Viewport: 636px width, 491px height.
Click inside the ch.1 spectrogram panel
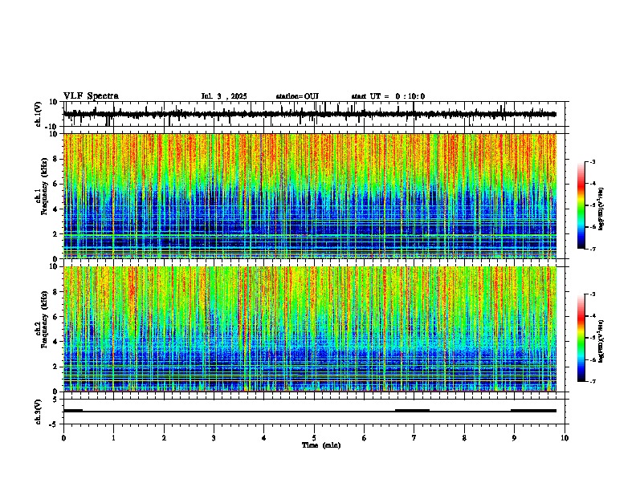coord(310,196)
